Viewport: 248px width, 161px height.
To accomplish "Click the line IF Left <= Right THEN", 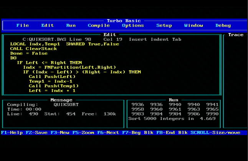I will (x=50, y=63).
